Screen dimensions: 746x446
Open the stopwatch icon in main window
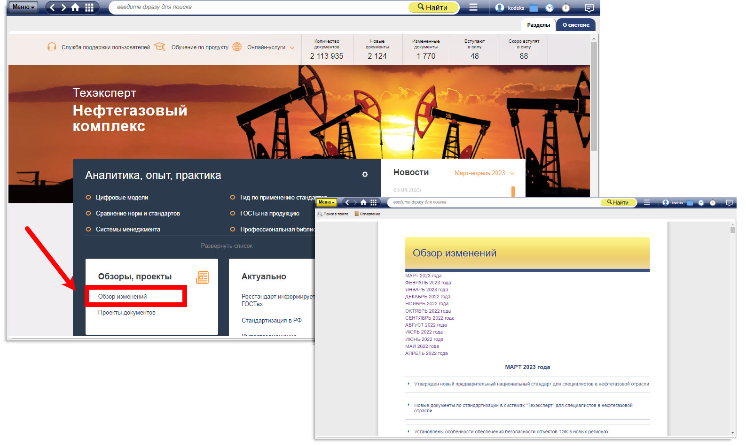coord(566,8)
